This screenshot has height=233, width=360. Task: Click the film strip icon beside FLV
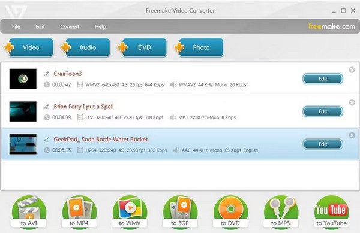pyautogui.click(x=80, y=117)
